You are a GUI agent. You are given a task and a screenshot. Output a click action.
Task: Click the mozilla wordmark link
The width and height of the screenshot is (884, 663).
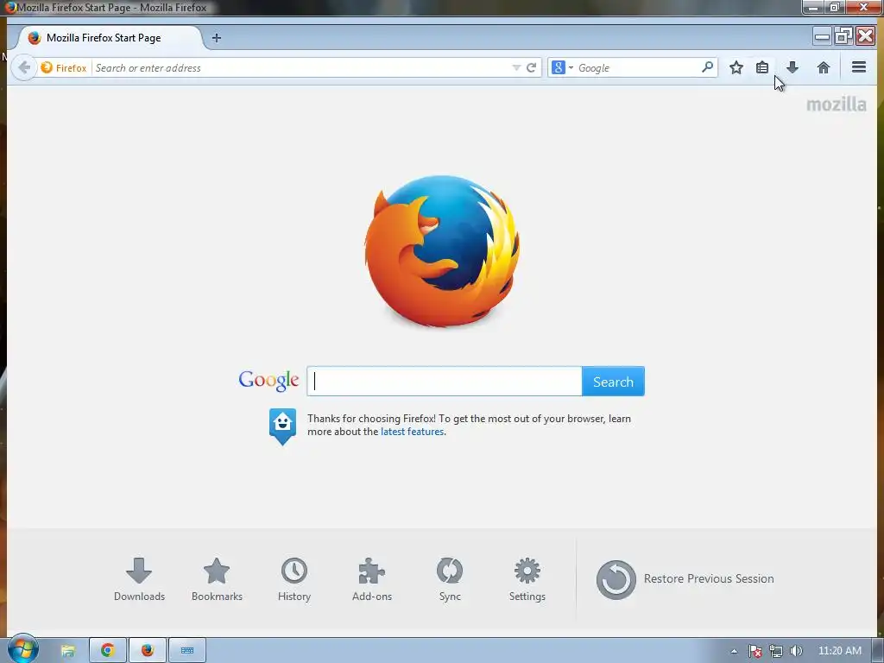[x=836, y=104]
